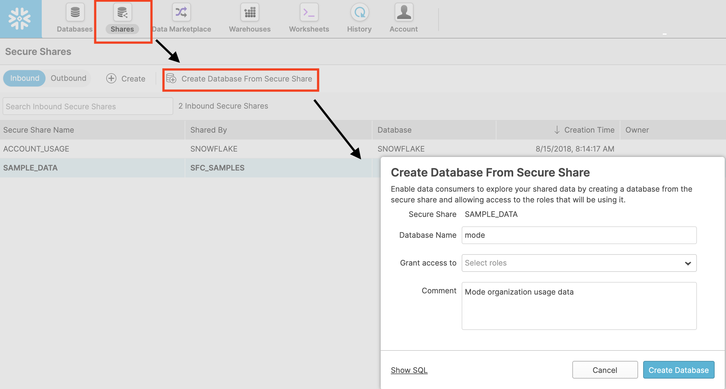Open the Databases icon in the navigation bar
The width and height of the screenshot is (726, 389).
tap(75, 12)
